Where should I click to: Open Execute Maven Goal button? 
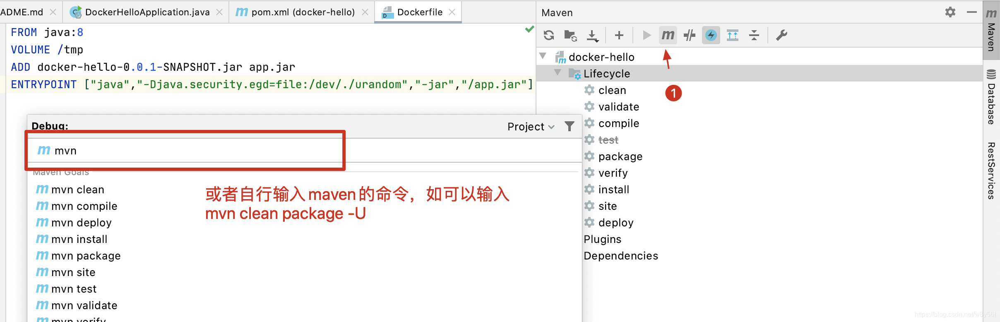click(x=668, y=35)
